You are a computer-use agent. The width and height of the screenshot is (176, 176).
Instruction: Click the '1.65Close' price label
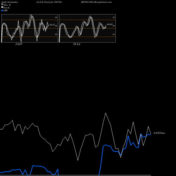point(159,133)
